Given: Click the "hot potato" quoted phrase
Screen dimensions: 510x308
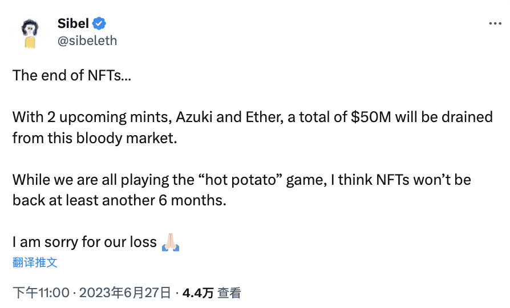Looking at the screenshot, I should tap(243, 180).
